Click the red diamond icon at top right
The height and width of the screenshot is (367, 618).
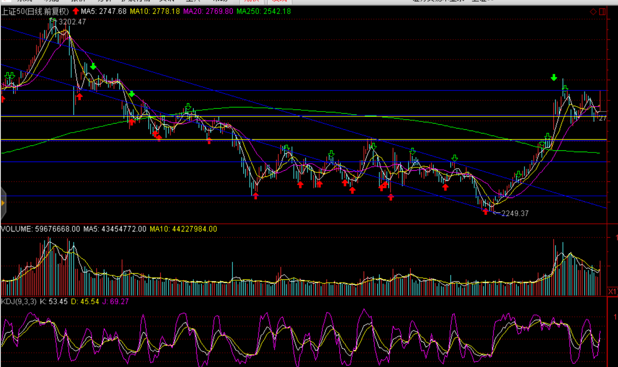[x=593, y=12]
